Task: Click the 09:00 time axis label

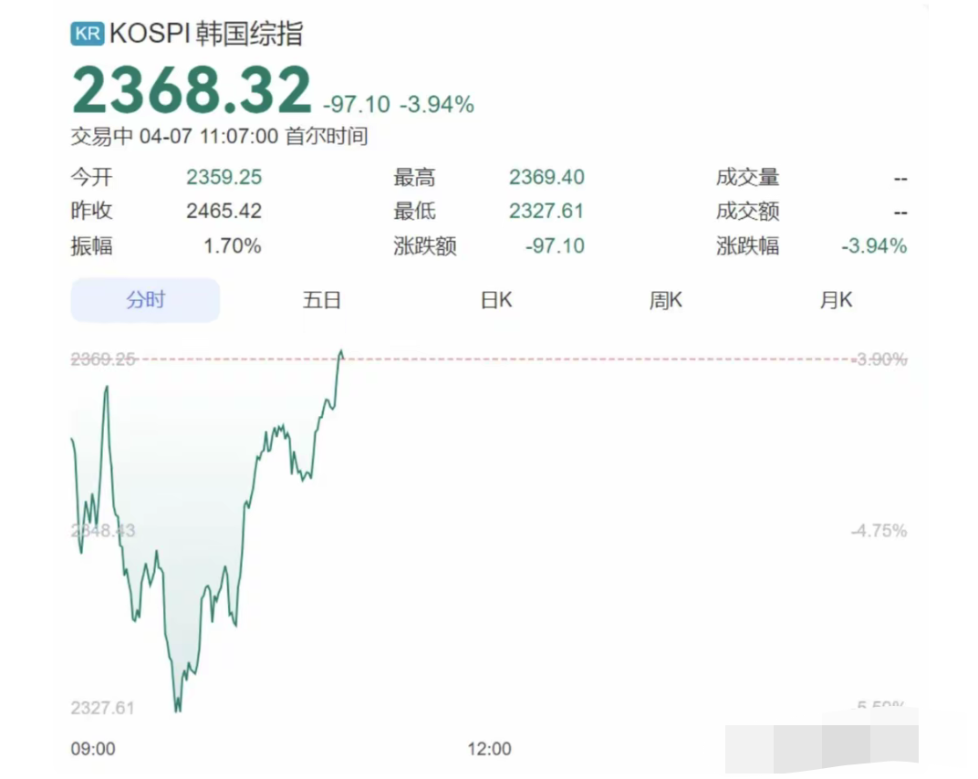Action: [93, 749]
